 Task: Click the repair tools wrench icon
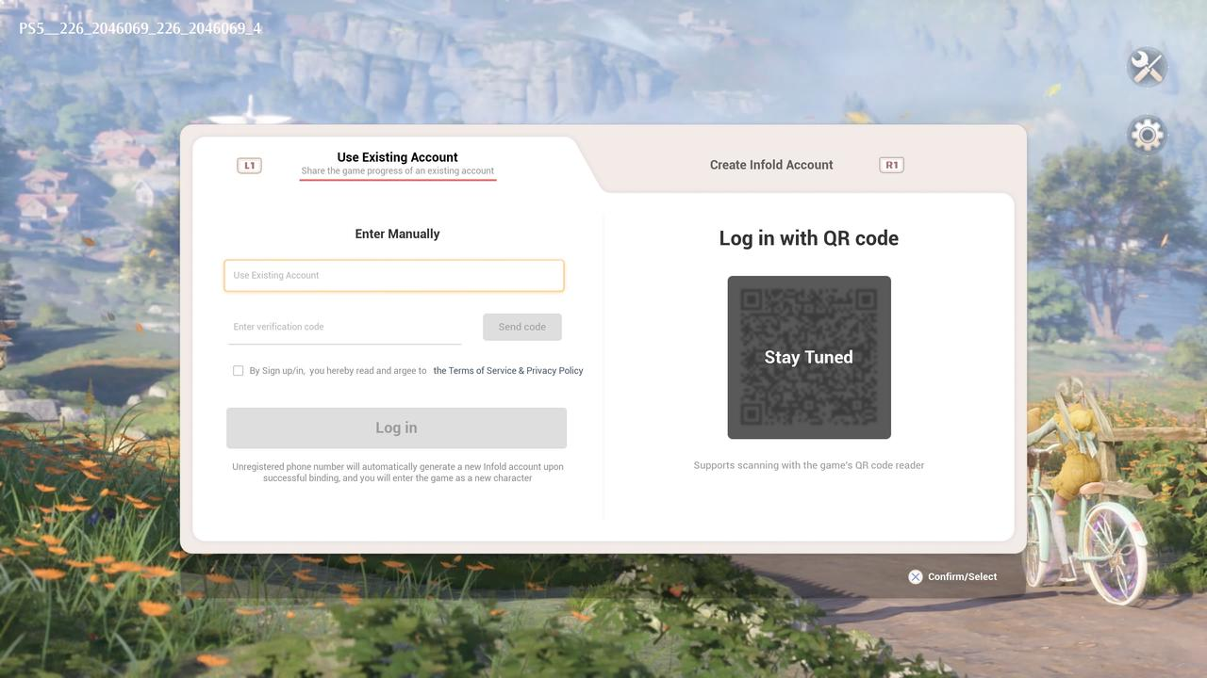point(1147,67)
